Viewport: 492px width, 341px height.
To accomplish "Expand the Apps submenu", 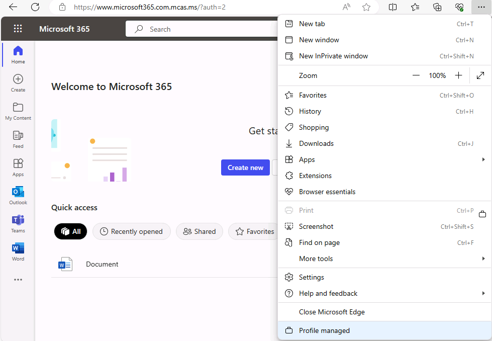I will (x=384, y=159).
